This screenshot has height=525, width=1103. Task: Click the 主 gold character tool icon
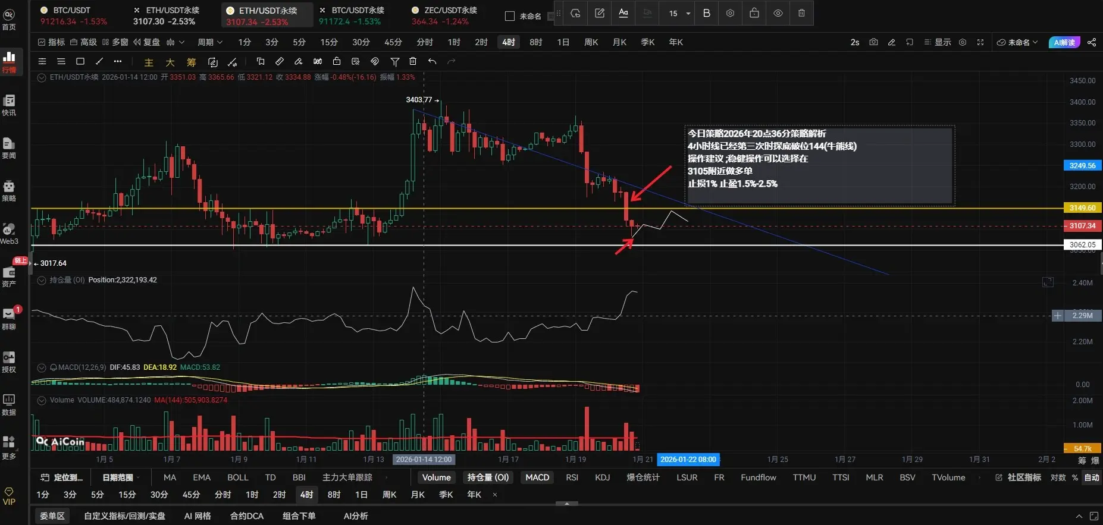click(149, 62)
